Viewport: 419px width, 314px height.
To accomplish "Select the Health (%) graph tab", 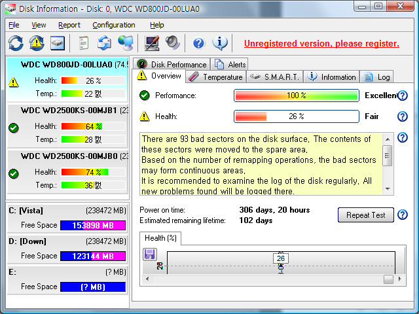I will pos(160,238).
